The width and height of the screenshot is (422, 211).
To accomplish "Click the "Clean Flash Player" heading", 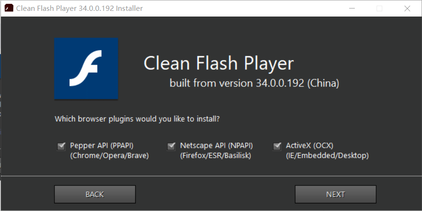I will pyautogui.click(x=219, y=64).
